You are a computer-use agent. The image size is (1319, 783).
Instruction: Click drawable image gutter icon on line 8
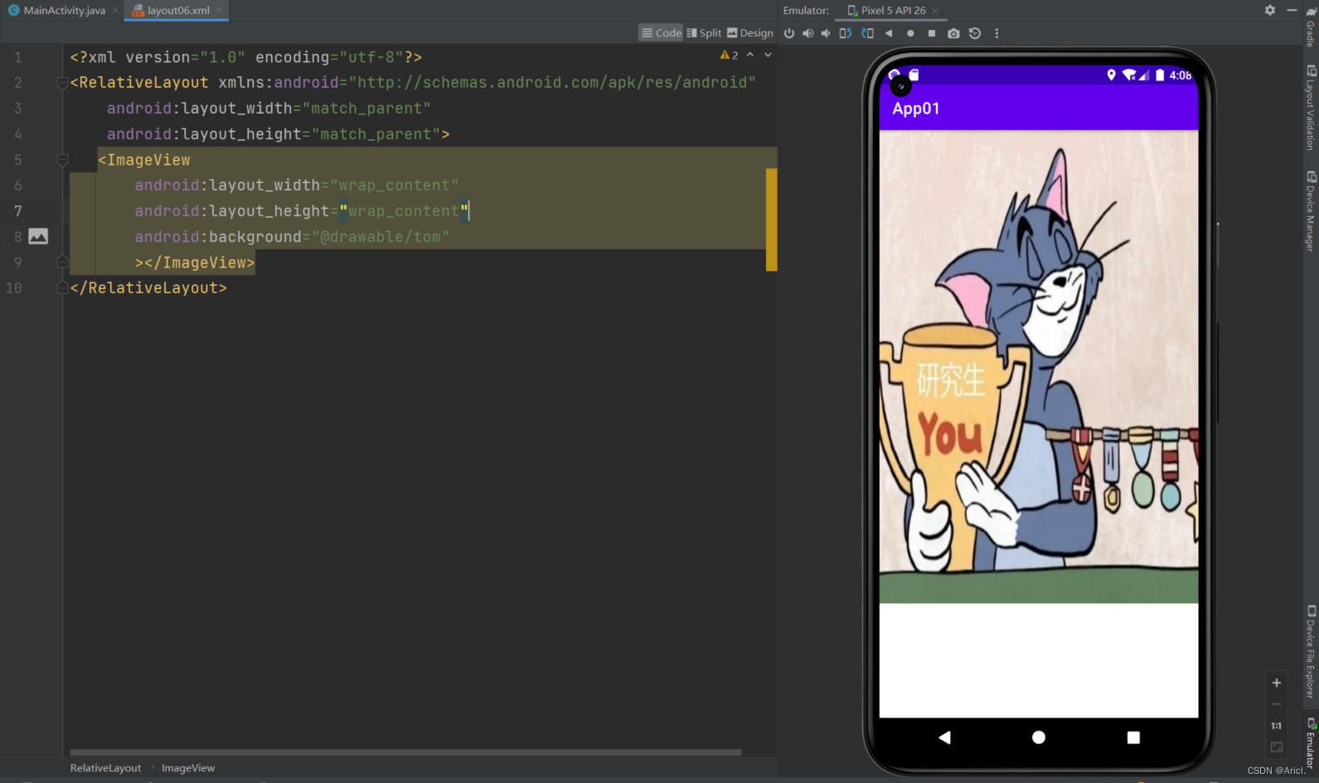pos(38,236)
